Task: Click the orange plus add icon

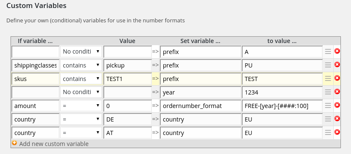Action: pyautogui.click(x=14, y=143)
